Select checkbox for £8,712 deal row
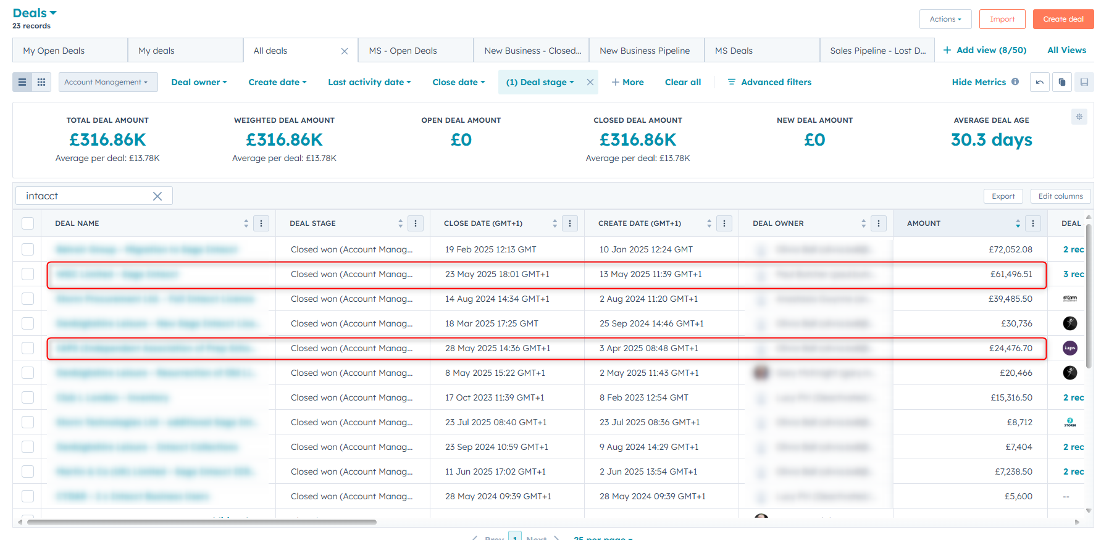1109x540 pixels. [x=28, y=422]
